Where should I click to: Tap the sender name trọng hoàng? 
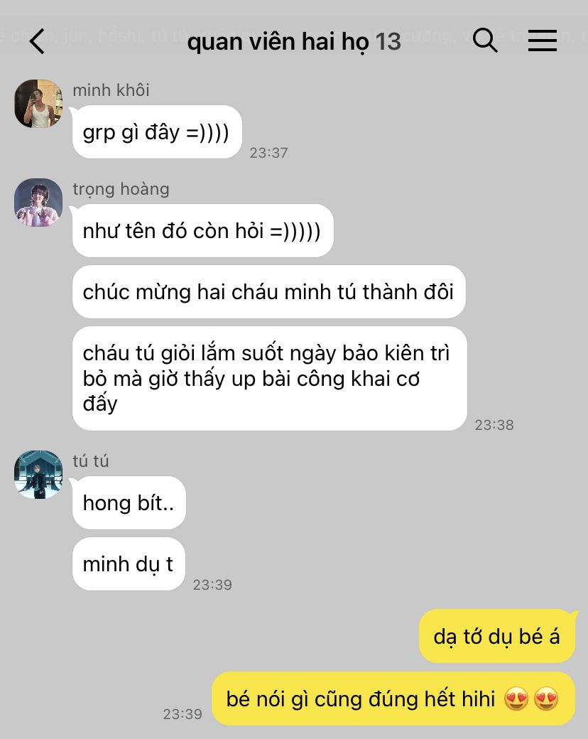(121, 189)
